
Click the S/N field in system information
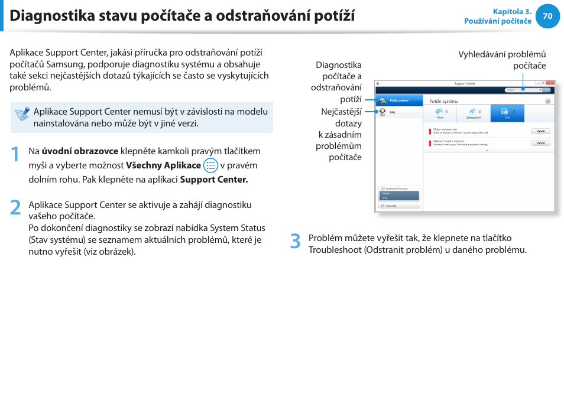[x=399, y=198]
